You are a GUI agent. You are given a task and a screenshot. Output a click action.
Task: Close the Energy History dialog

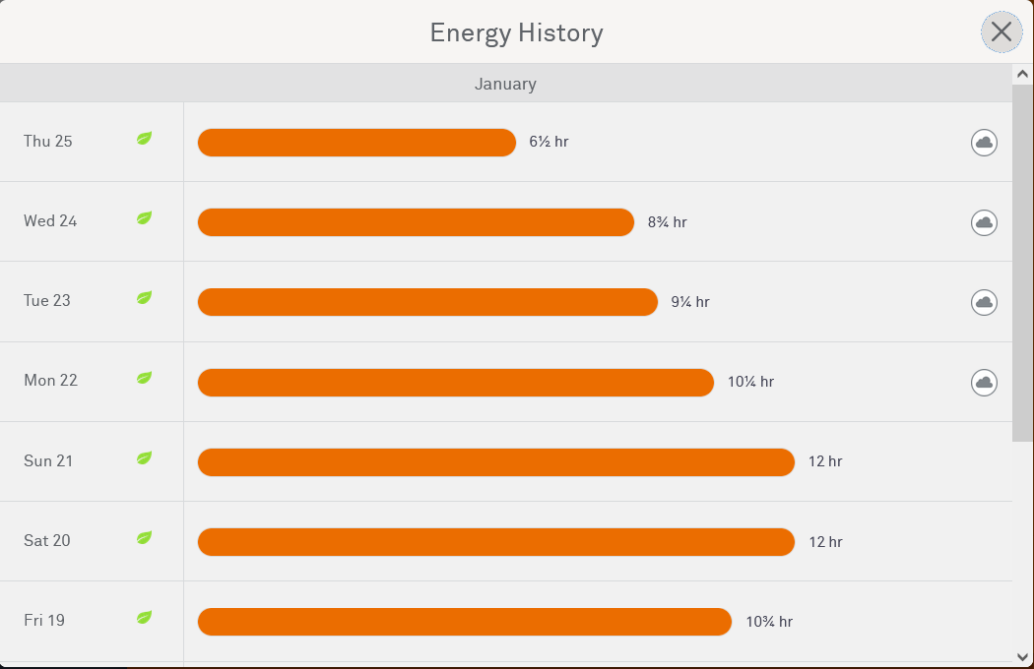[1002, 32]
